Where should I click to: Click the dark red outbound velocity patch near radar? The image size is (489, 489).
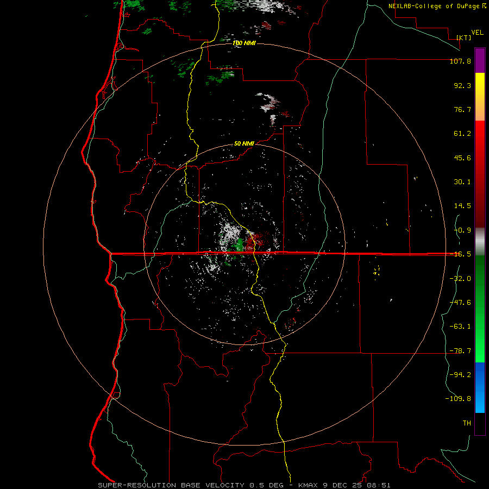[x=253, y=242]
